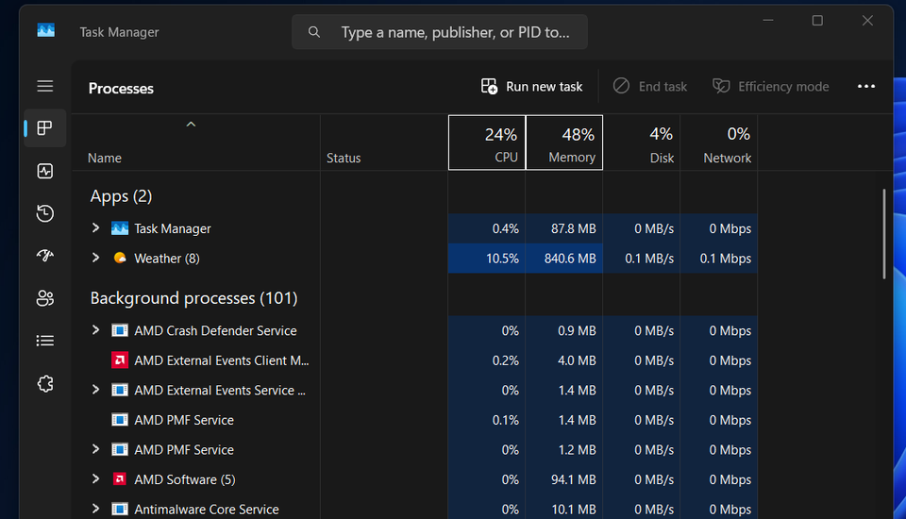Click the search magnifier icon
This screenshot has height=519, width=906.
314,32
